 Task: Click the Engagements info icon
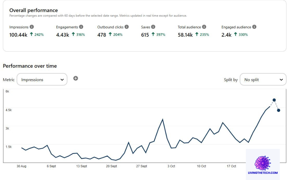(x=81, y=27)
